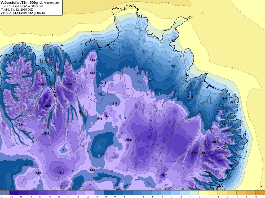Click the -5.9 temperature value
265x198 pixels.
pyautogui.click(x=233, y=102)
